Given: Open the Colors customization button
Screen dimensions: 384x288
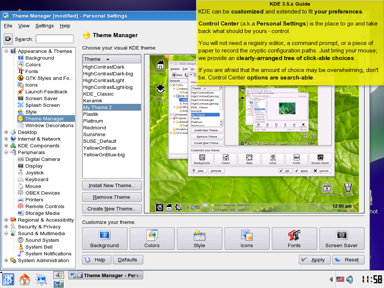Looking at the screenshot, I should click(x=152, y=238).
